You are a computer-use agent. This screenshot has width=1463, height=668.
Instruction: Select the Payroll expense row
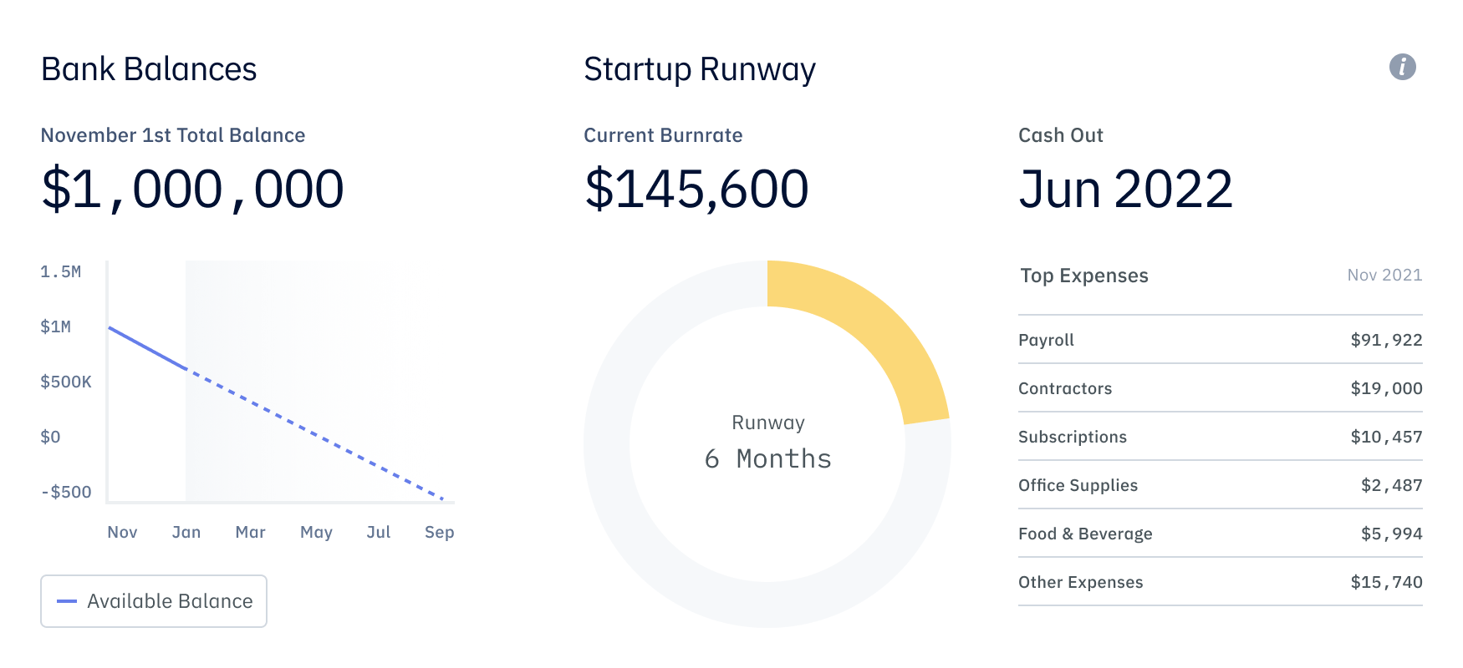[1220, 340]
